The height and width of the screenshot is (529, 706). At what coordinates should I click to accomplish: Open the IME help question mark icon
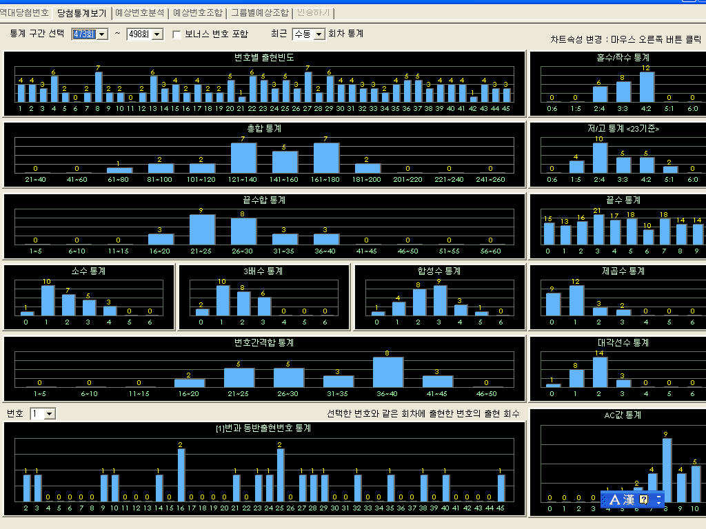pos(644,500)
